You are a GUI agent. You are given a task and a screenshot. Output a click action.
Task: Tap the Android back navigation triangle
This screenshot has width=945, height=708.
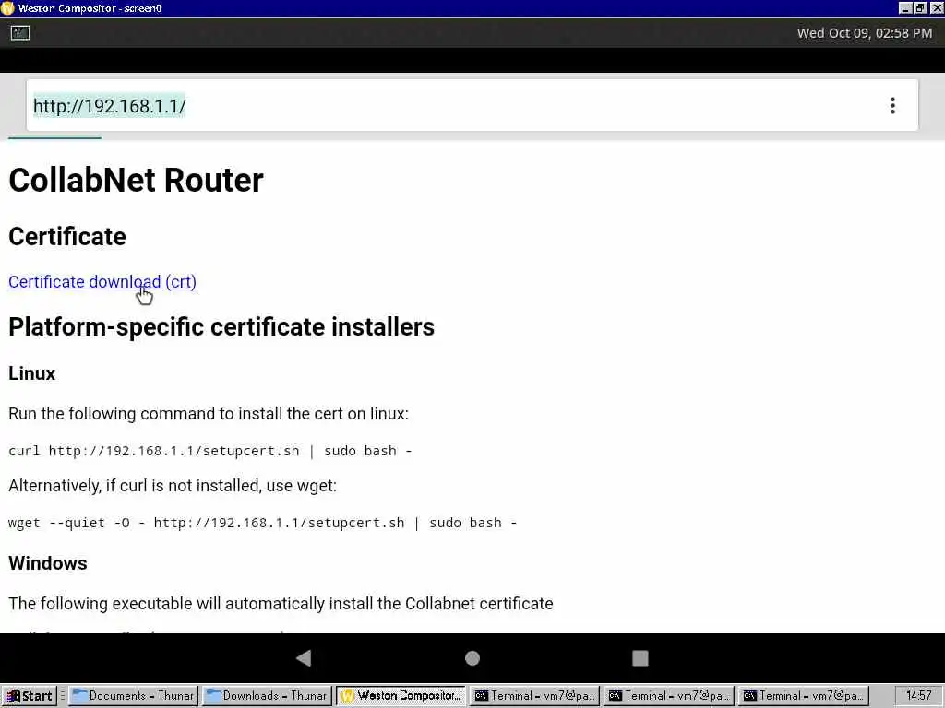[x=304, y=658]
